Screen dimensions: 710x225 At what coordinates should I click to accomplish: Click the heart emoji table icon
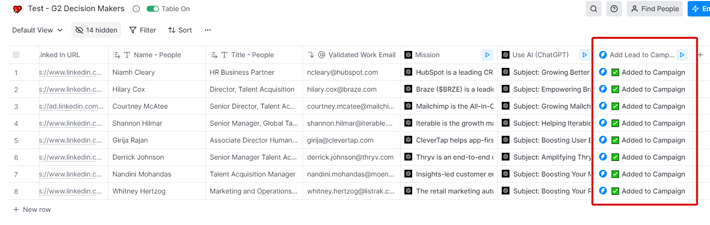pyautogui.click(x=18, y=9)
